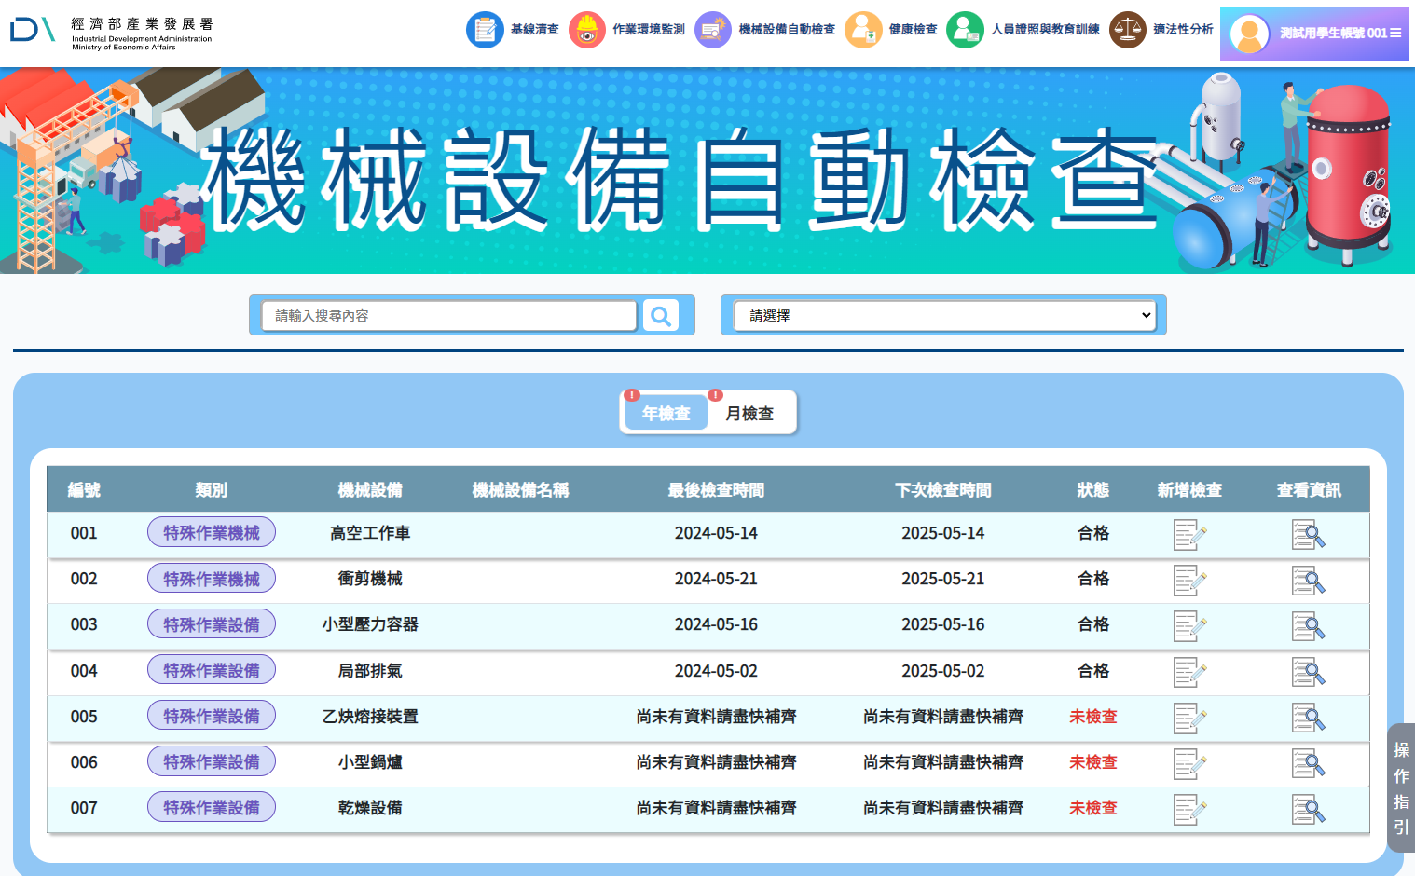The height and width of the screenshot is (876, 1415).
Task: View info for row 007 乾燥設備
Action: (x=1309, y=810)
